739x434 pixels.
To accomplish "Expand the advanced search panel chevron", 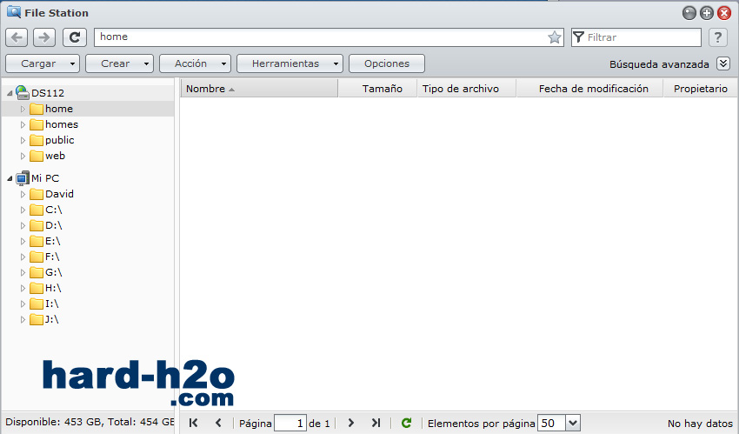I will pos(722,63).
